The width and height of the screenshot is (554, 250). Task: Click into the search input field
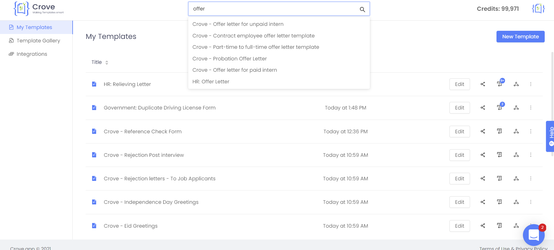pyautogui.click(x=273, y=9)
